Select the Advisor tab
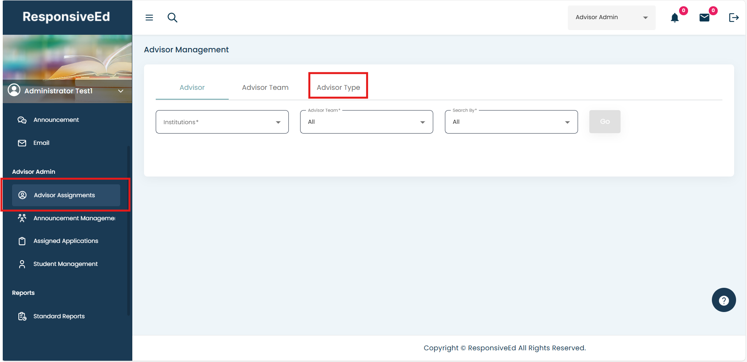747x362 pixels. point(192,87)
